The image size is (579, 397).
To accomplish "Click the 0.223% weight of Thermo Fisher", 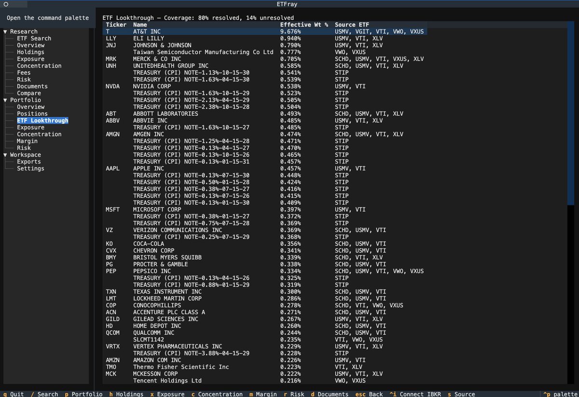I will coord(290,368).
